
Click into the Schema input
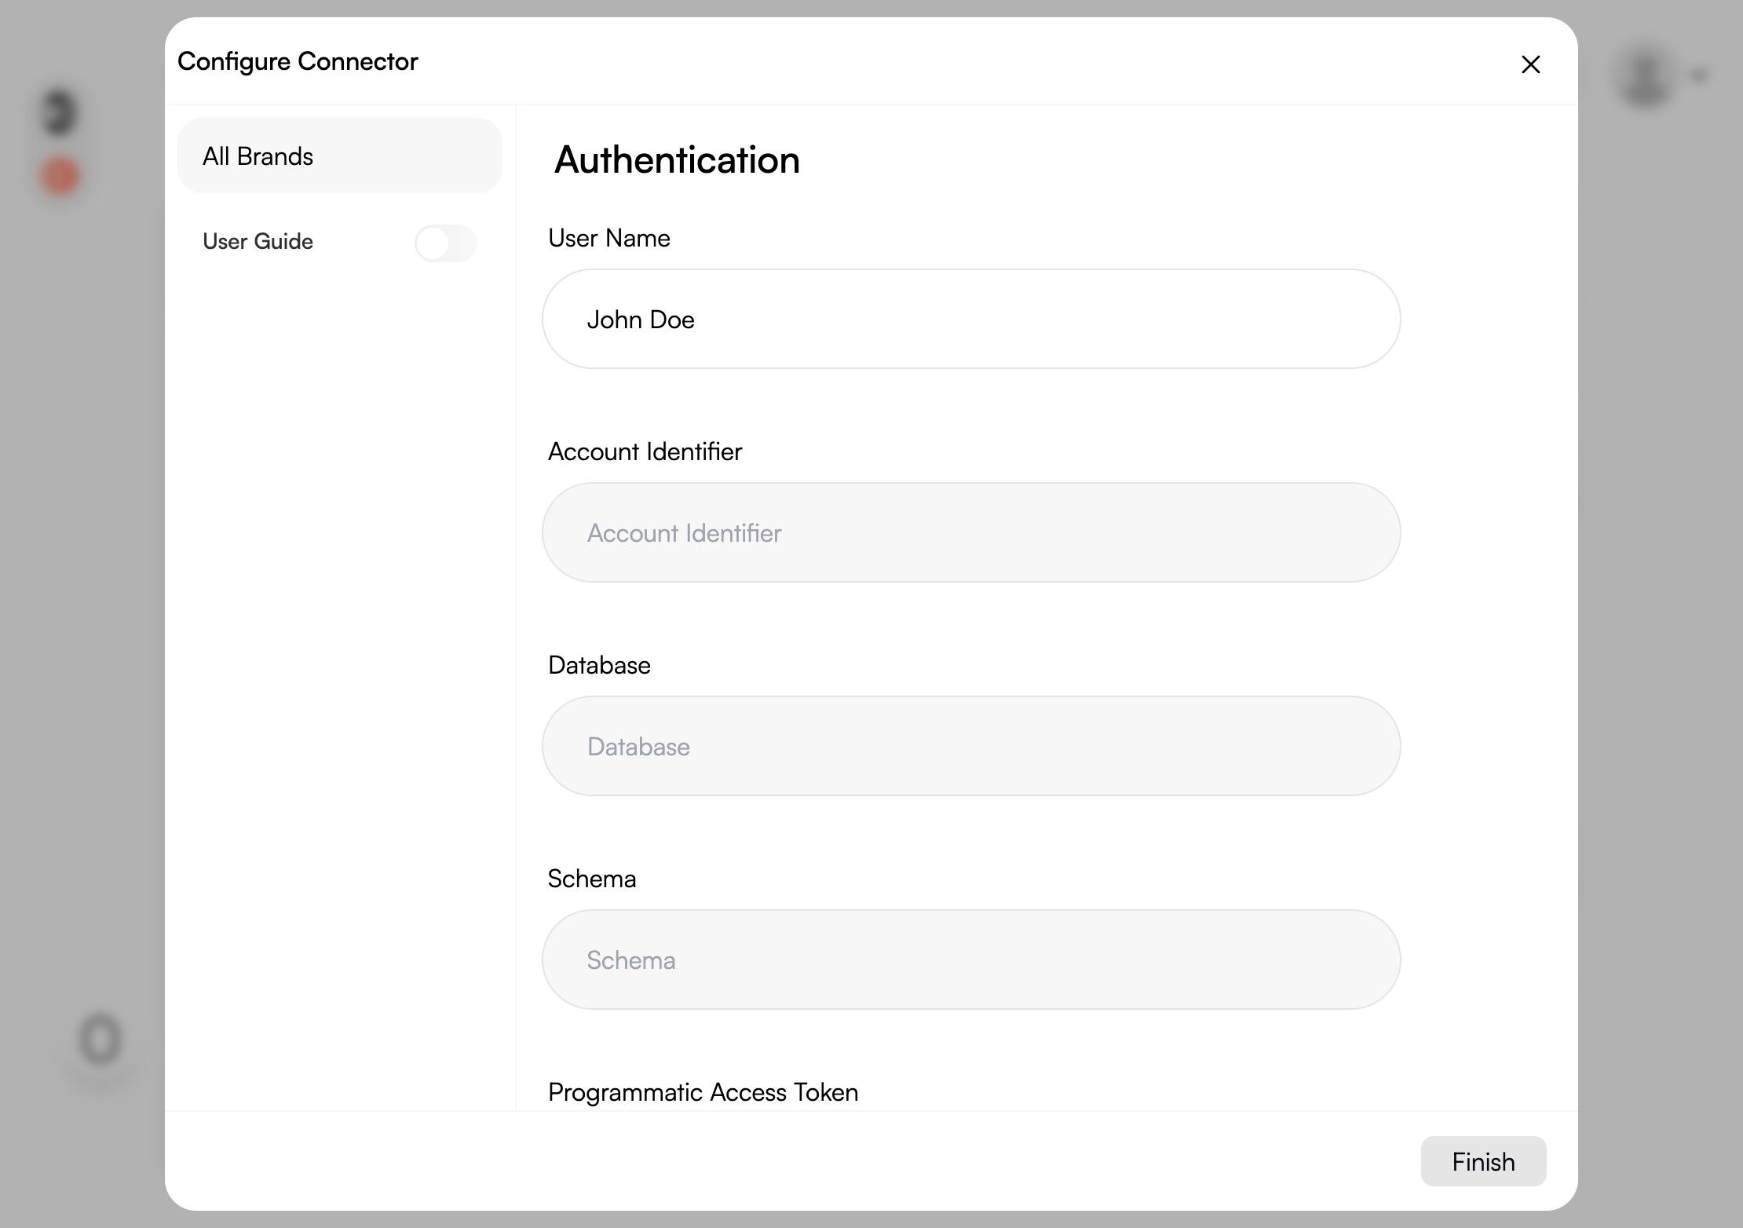click(x=970, y=959)
